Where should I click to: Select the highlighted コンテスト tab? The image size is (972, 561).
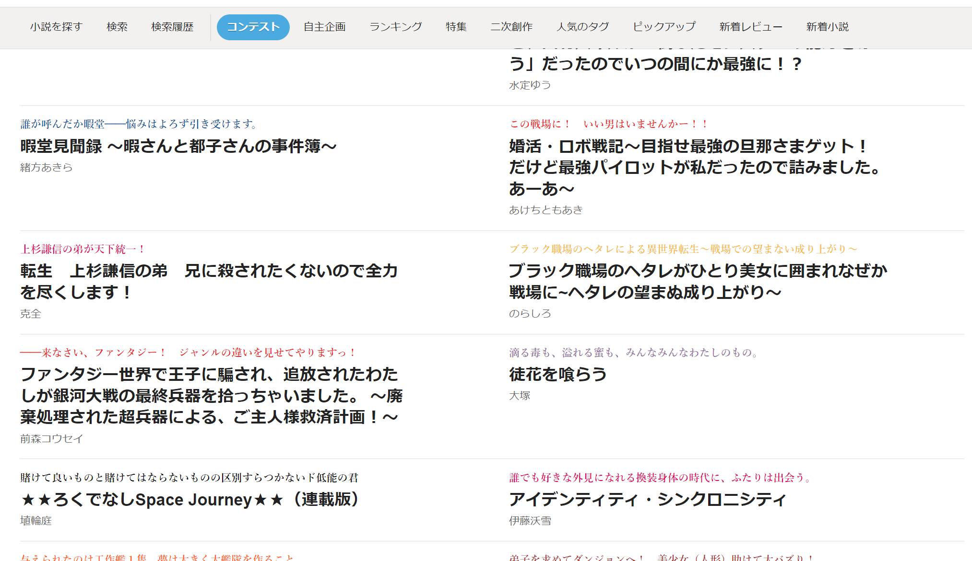tap(253, 27)
